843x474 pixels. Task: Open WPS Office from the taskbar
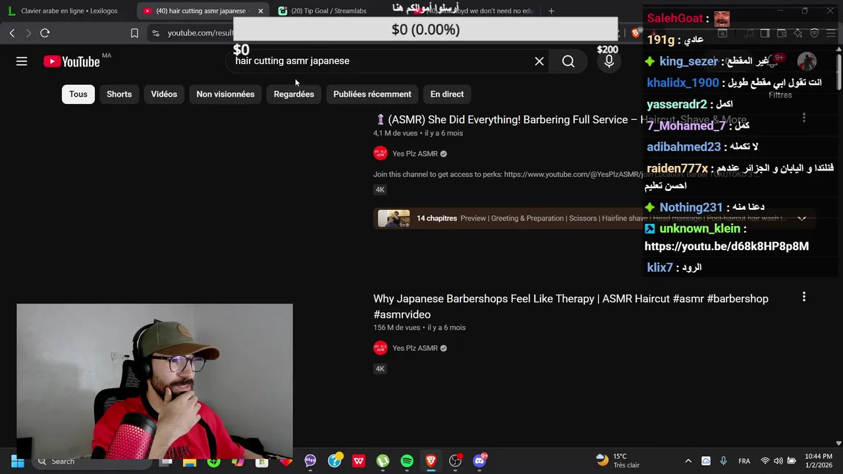click(x=358, y=461)
